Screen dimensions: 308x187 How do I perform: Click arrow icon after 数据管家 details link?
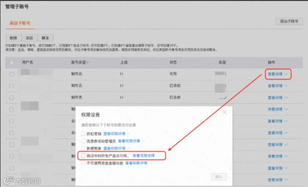(x=129, y=148)
